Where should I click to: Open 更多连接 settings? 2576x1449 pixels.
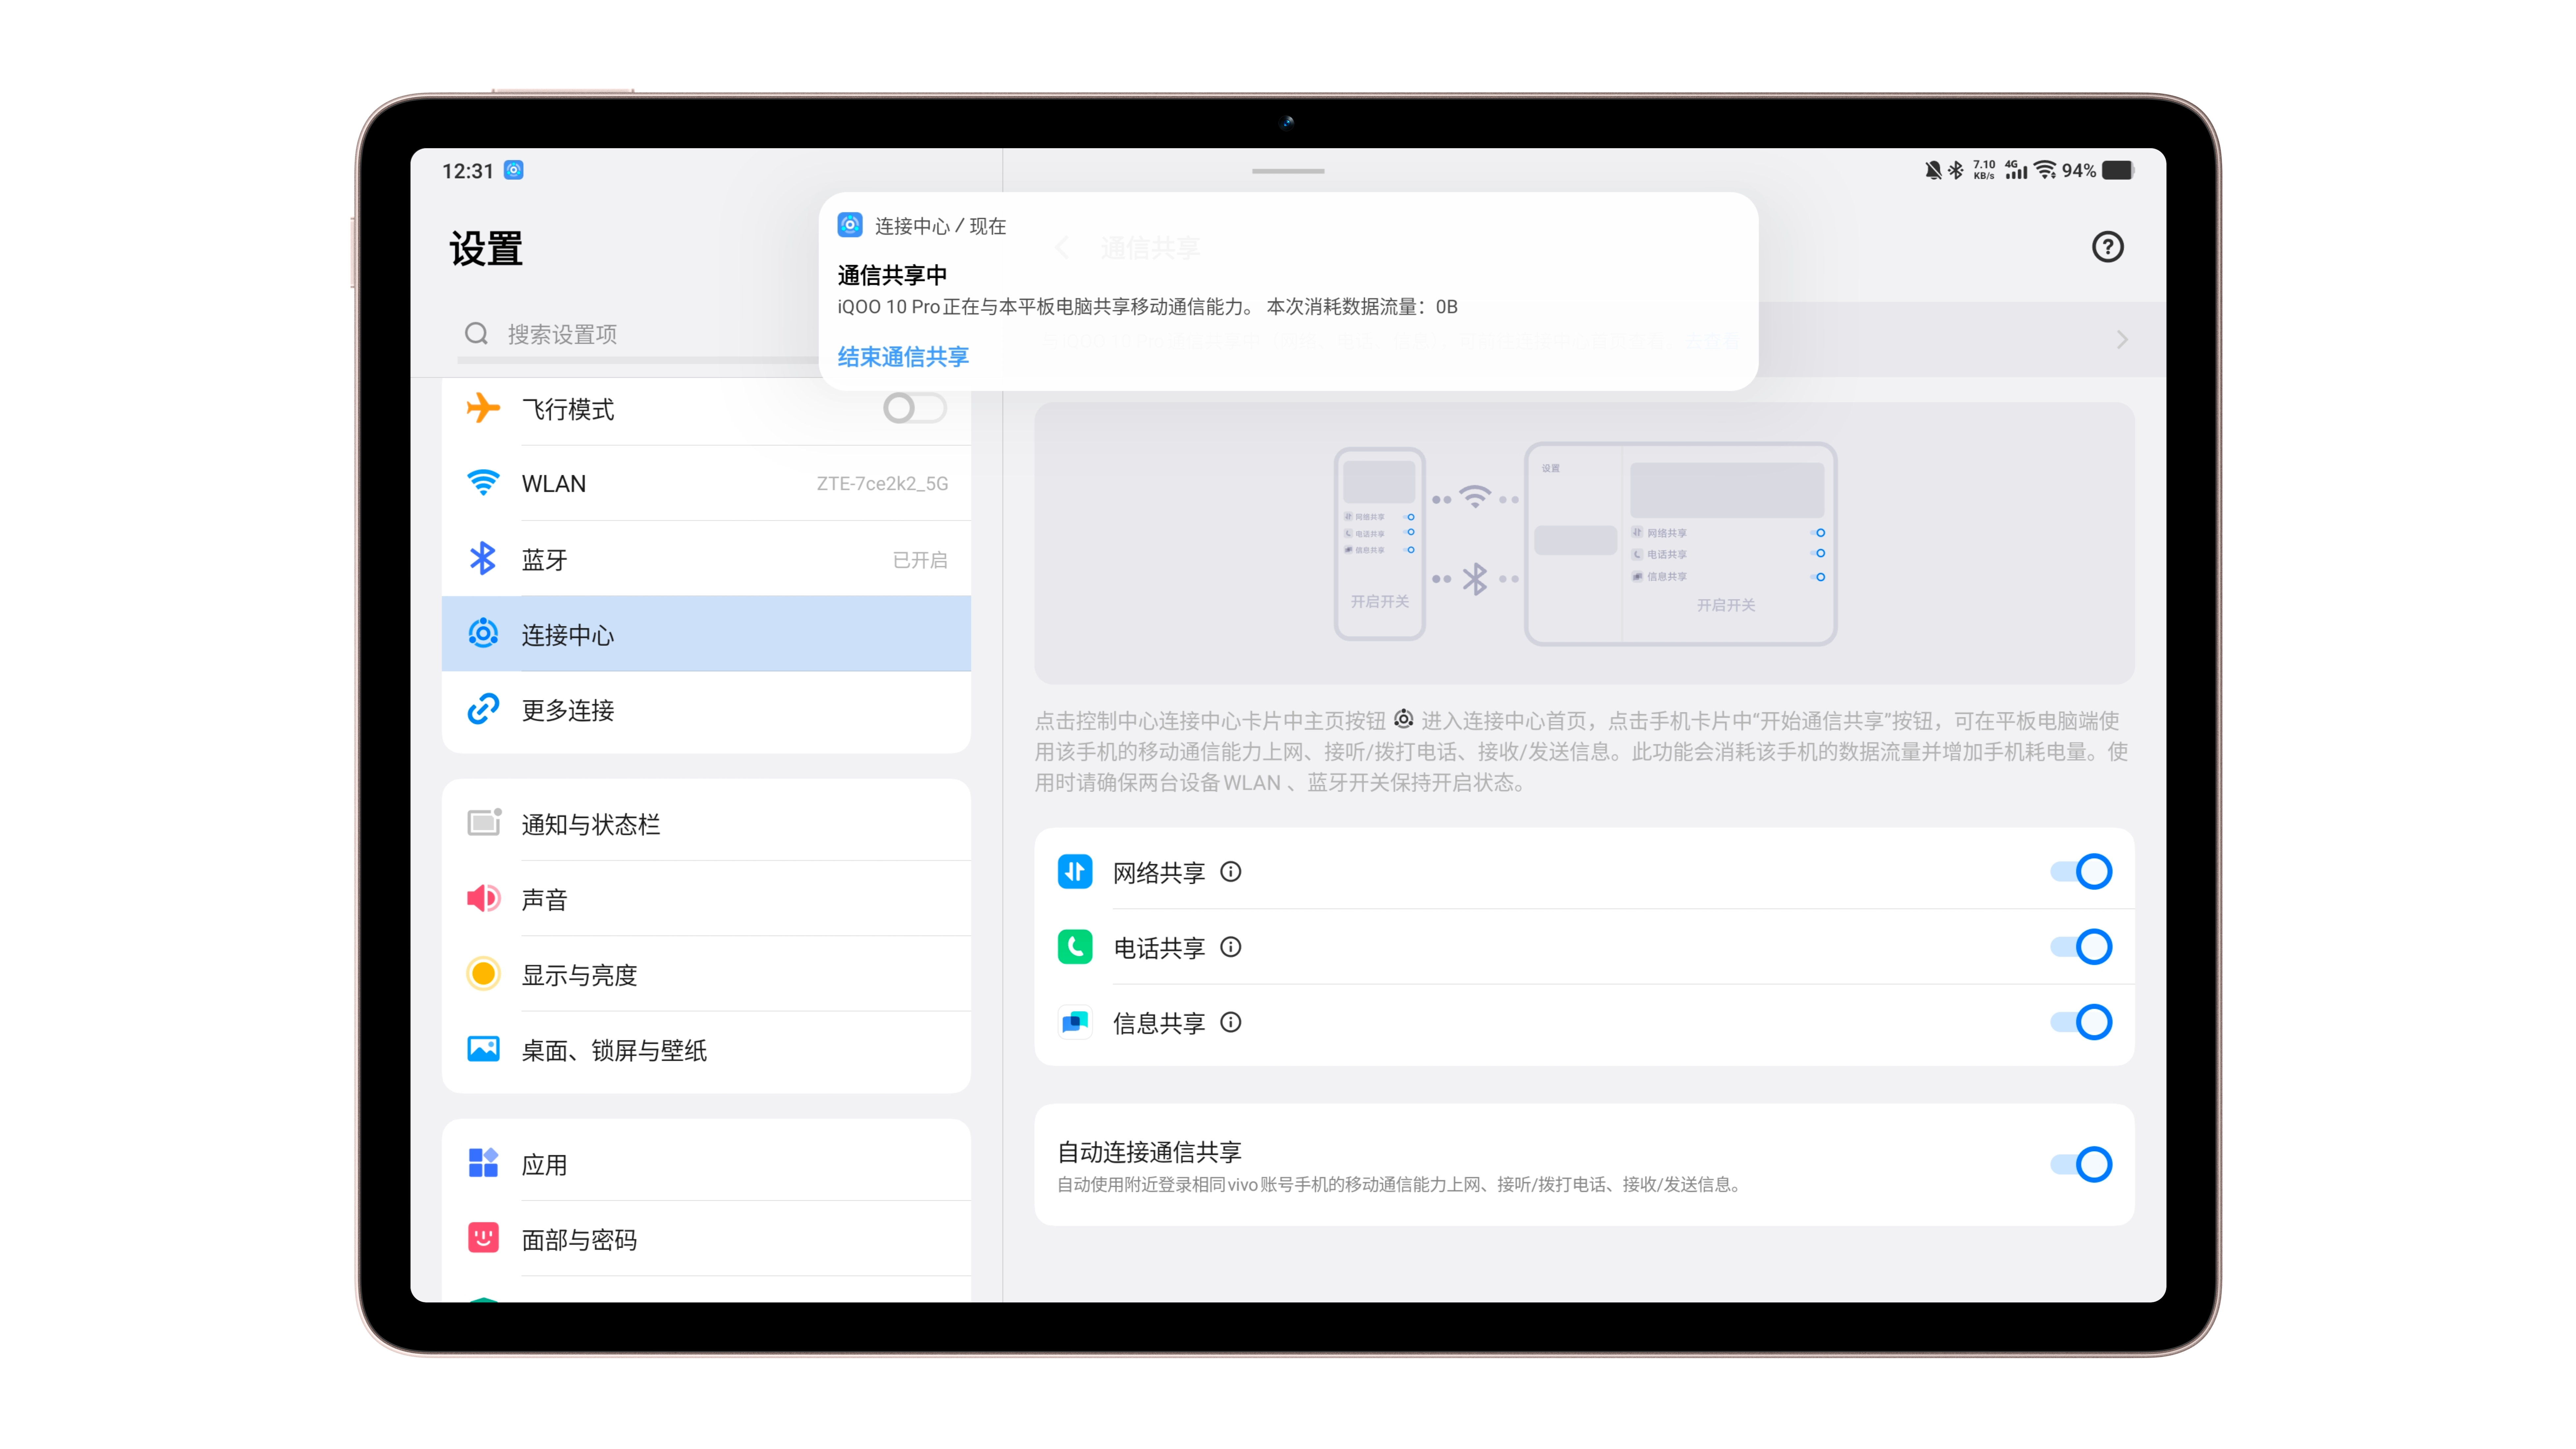click(706, 710)
